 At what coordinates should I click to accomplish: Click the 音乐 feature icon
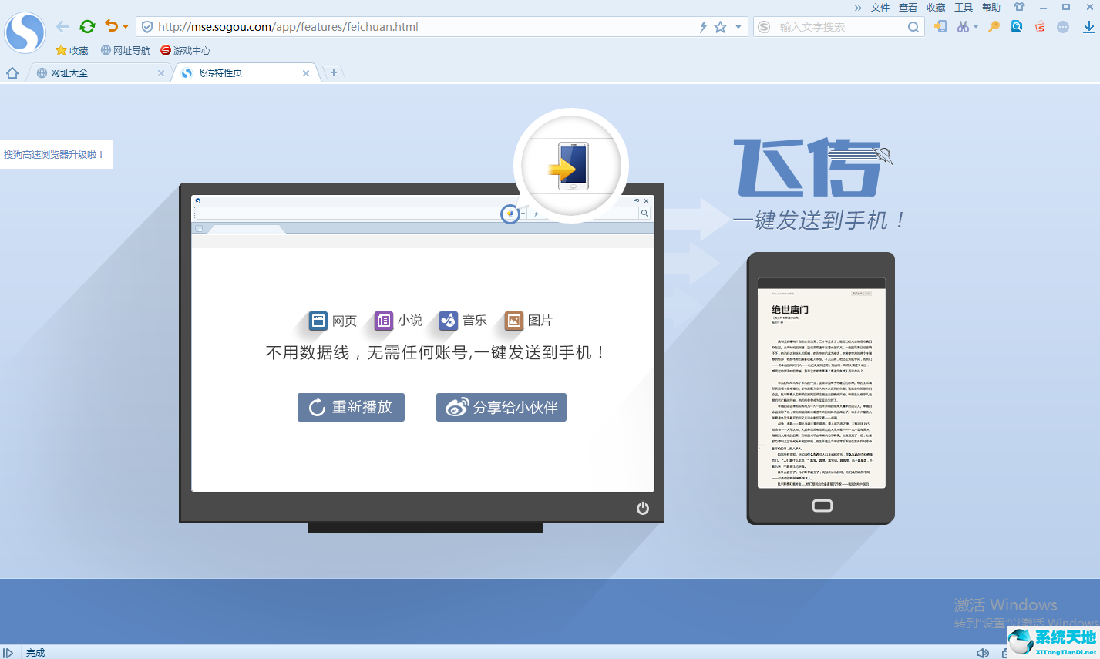click(x=449, y=321)
